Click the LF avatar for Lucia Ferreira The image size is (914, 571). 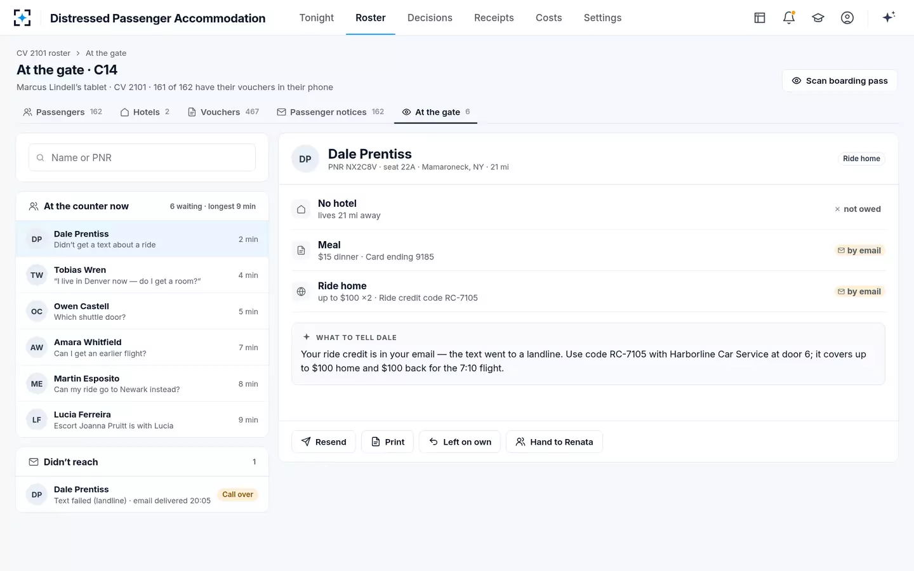tap(37, 420)
